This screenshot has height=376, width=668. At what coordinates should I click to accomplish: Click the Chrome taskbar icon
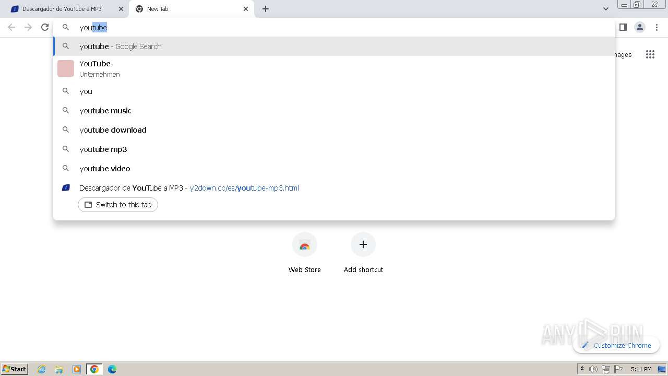coord(94,369)
